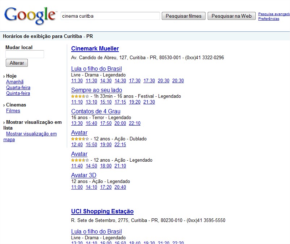Select 17:20 showtime for Avatar 3D
Screen dimensions: 290x244
(106, 187)
